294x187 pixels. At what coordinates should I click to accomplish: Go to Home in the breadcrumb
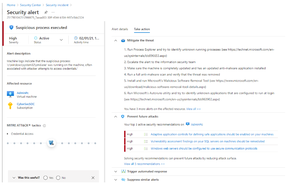pos(11,5)
